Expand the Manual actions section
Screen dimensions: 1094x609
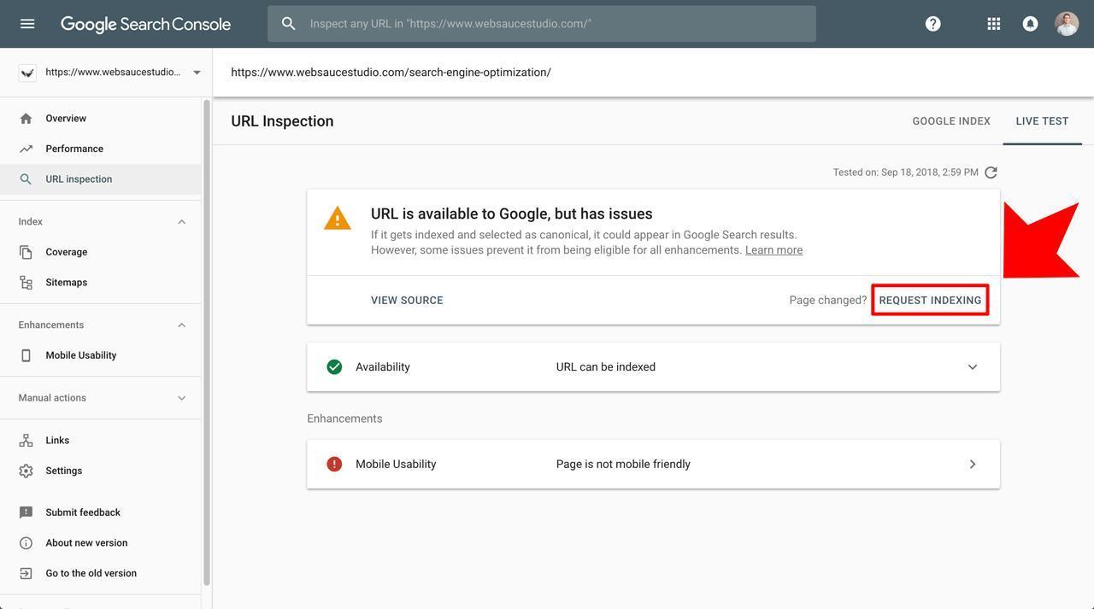pos(181,398)
